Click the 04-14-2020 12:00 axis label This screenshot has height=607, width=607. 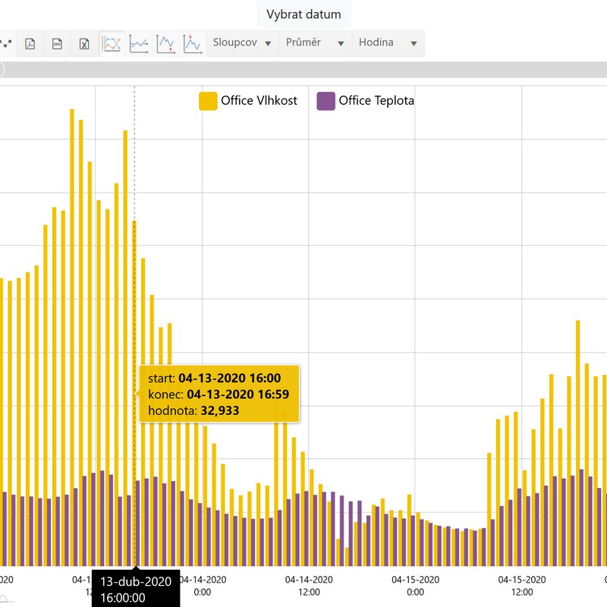click(309, 585)
